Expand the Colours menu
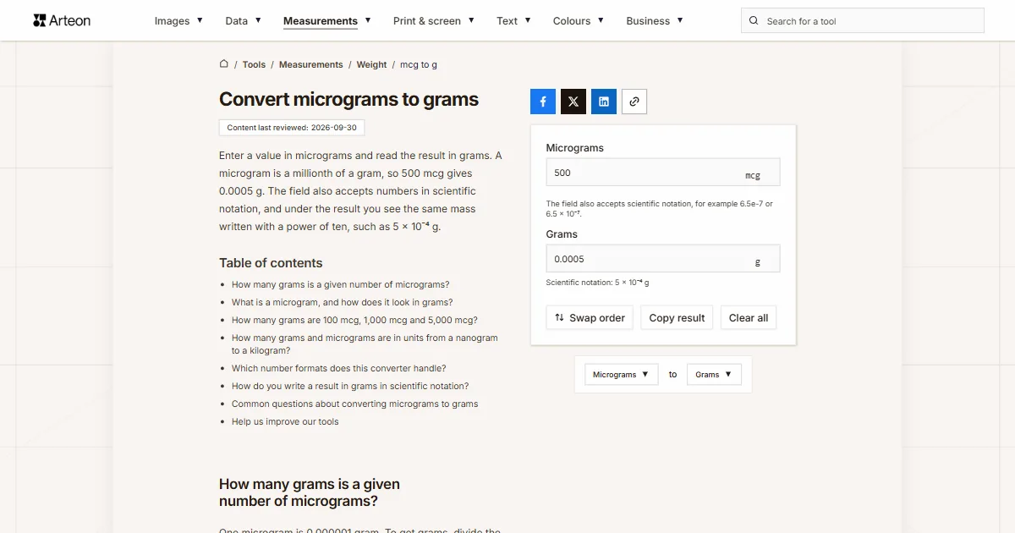This screenshot has height=533, width=1015. click(579, 21)
